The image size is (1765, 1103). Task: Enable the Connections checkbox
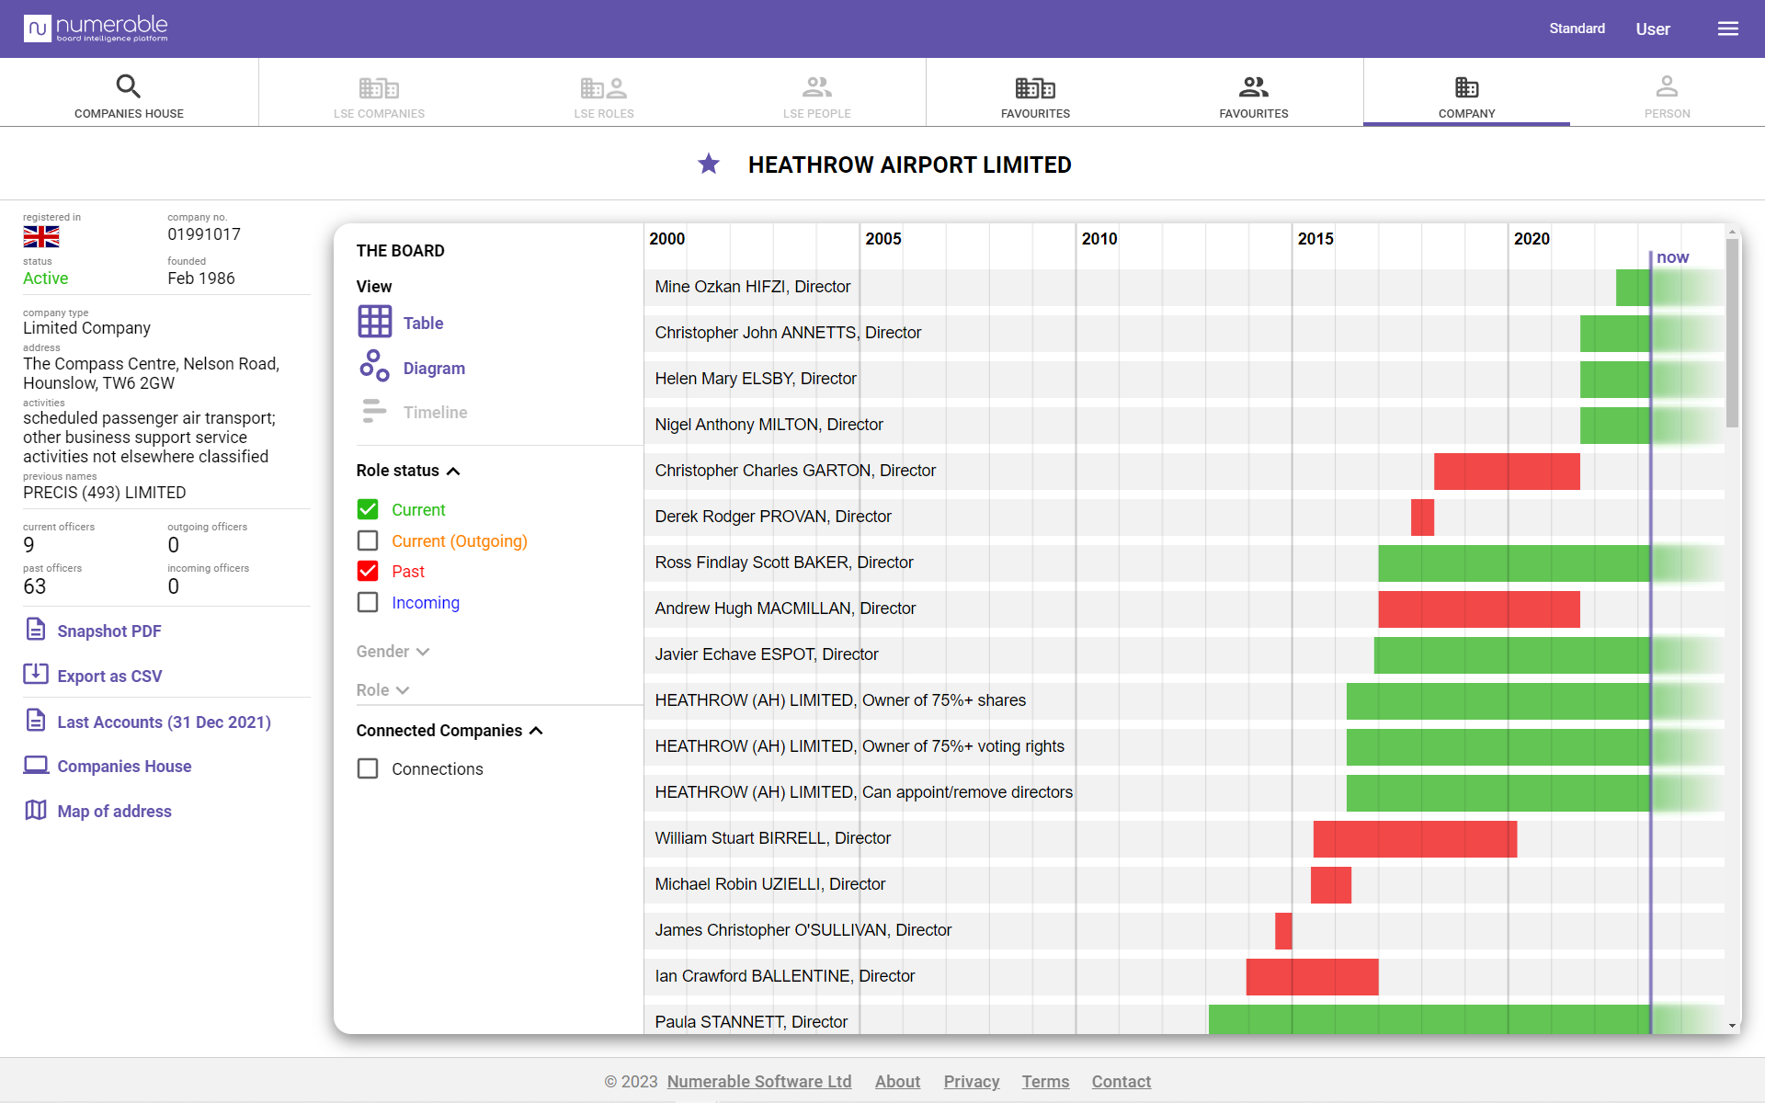pos(368,768)
